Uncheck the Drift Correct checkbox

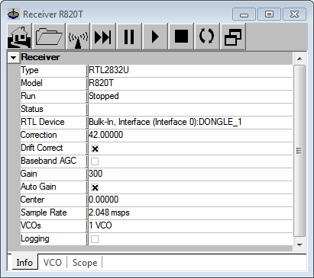coord(95,149)
